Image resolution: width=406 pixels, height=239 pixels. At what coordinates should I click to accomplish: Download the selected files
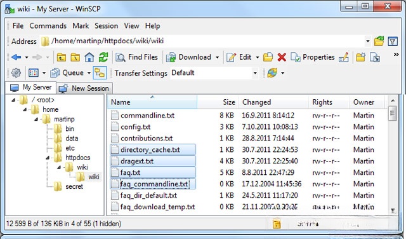[188, 57]
